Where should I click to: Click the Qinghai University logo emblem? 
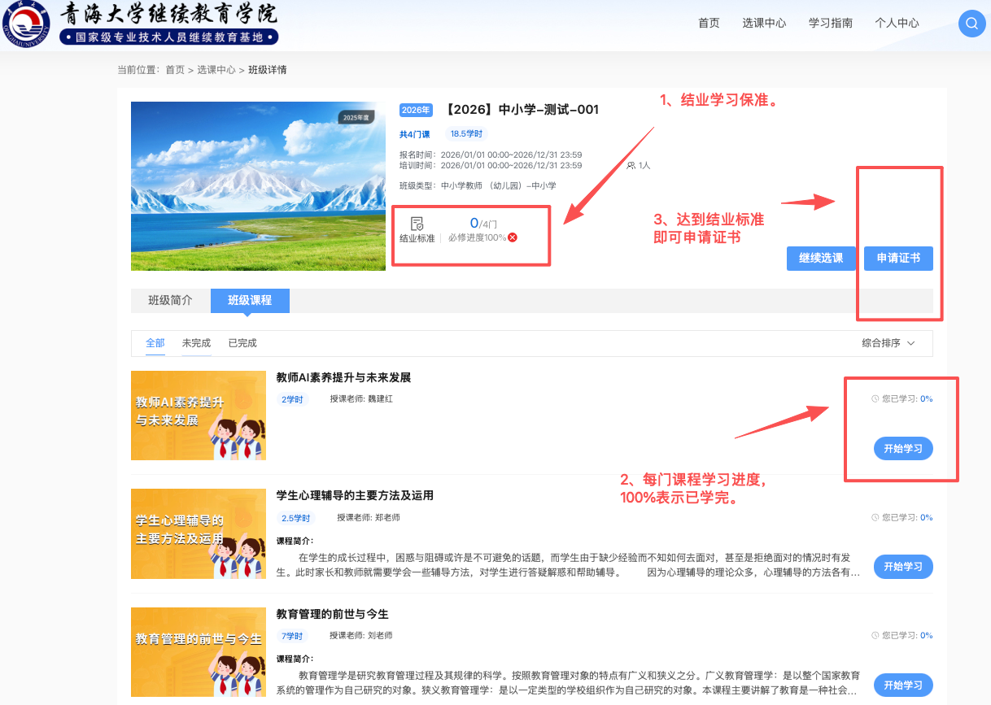(x=28, y=24)
